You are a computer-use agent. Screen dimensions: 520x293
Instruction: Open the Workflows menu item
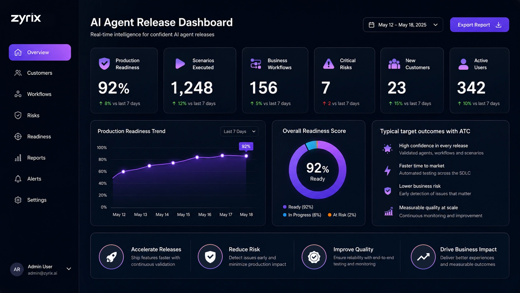tap(40, 94)
